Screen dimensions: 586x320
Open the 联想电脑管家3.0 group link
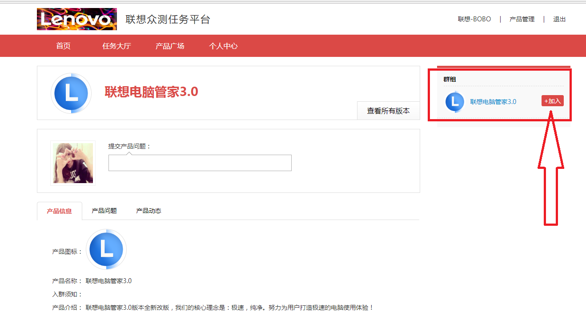493,101
